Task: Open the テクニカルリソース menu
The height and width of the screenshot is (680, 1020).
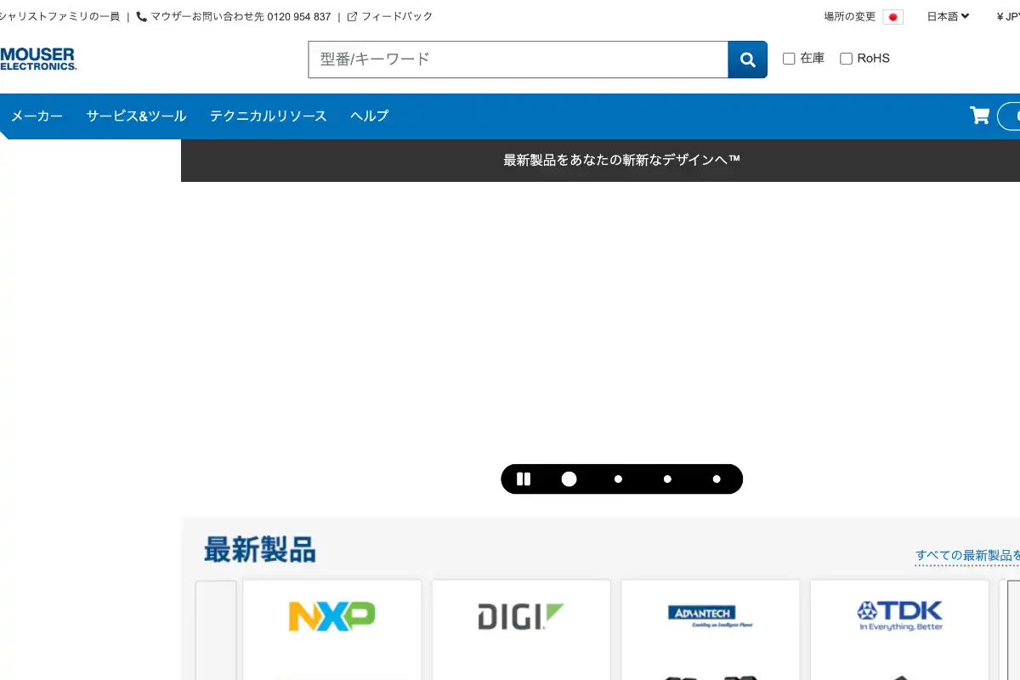Action: click(268, 116)
